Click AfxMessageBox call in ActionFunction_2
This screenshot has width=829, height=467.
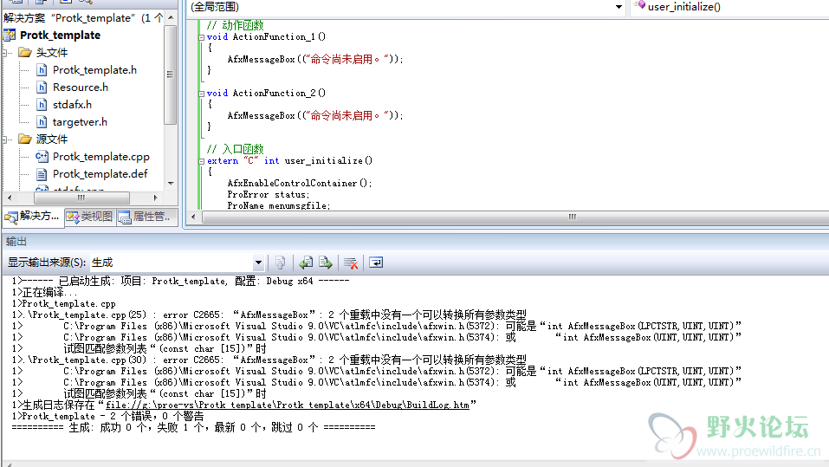pyautogui.click(x=315, y=116)
